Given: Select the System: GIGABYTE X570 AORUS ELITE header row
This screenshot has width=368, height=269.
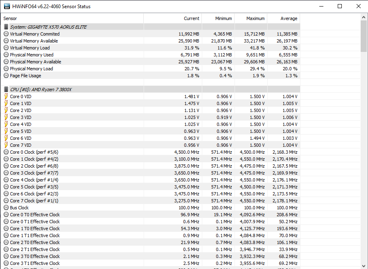Looking at the screenshot, I should click(151, 27).
